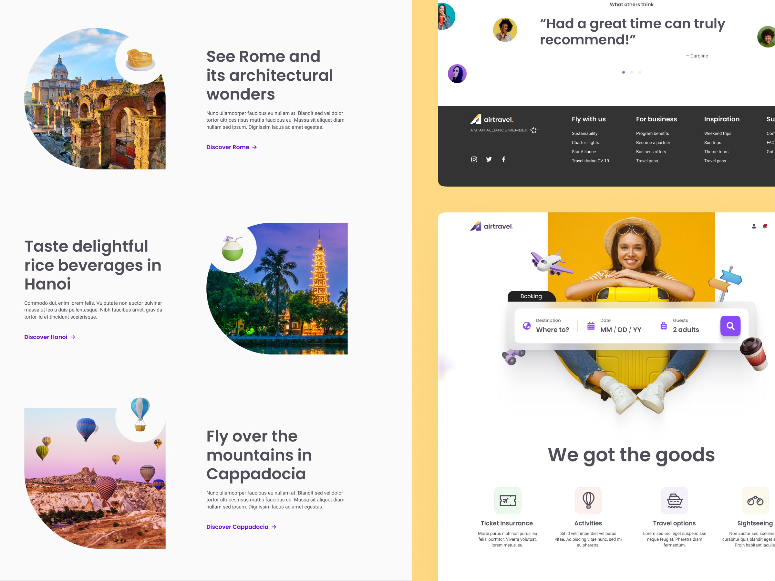Click Discover Cappadocia link
Viewport: 775px width, 581px height.
point(241,526)
